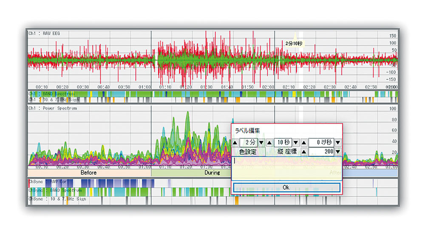Viewport: 425px width, 235px height.
Task: Select the 10秒 seconds field
Action: pyautogui.click(x=282, y=142)
